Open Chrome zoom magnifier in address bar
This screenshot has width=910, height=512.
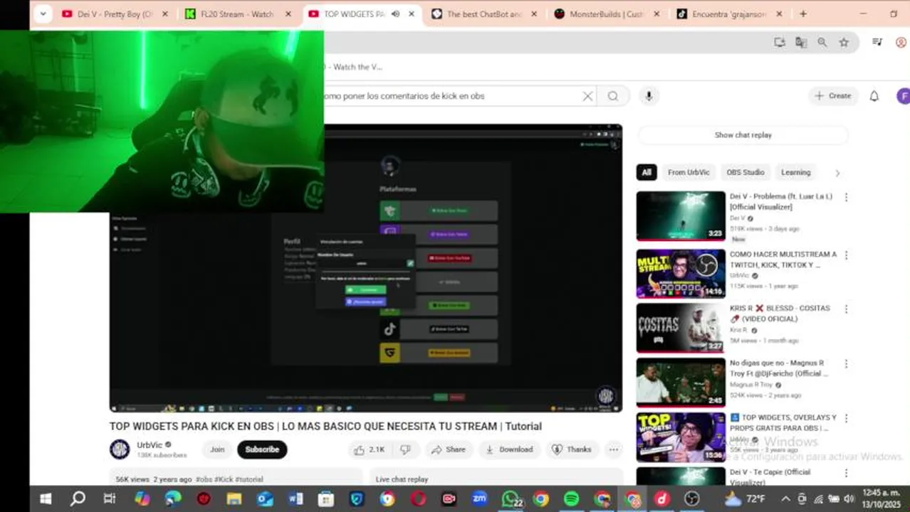tap(822, 43)
